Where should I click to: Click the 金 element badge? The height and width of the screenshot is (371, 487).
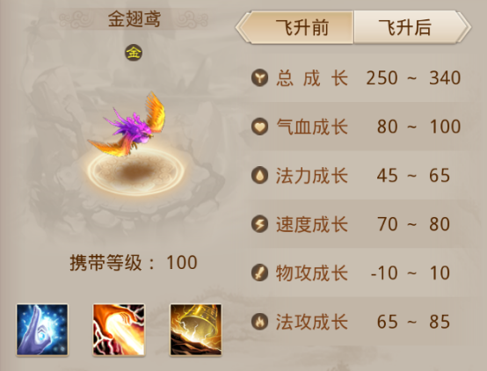click(x=134, y=53)
